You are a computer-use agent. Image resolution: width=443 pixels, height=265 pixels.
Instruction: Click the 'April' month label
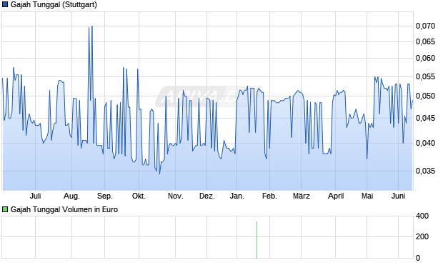tap(336, 196)
